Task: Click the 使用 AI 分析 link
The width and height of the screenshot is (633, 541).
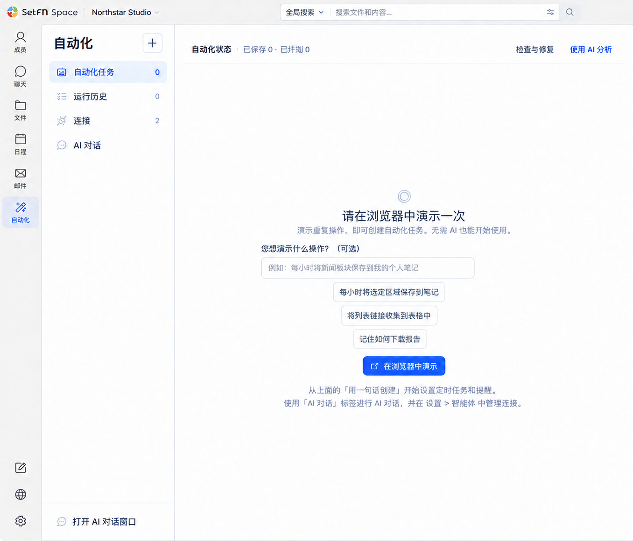Action: [x=591, y=49]
